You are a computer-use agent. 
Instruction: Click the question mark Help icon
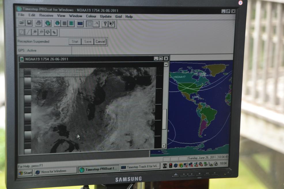click(105, 24)
